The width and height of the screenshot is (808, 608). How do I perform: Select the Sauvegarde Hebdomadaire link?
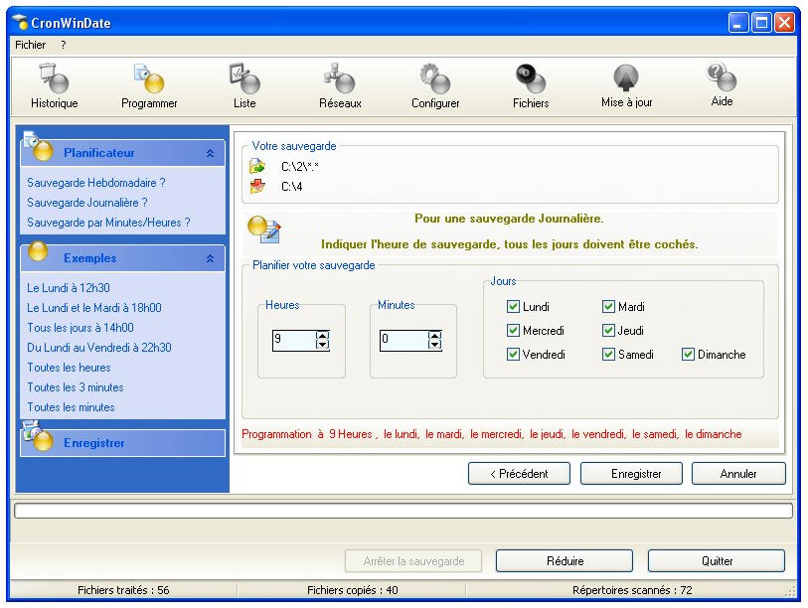[x=96, y=183]
